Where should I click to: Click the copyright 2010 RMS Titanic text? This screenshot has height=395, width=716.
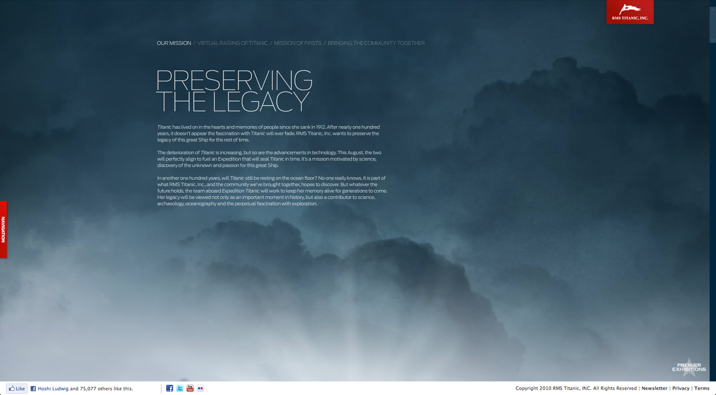point(576,389)
